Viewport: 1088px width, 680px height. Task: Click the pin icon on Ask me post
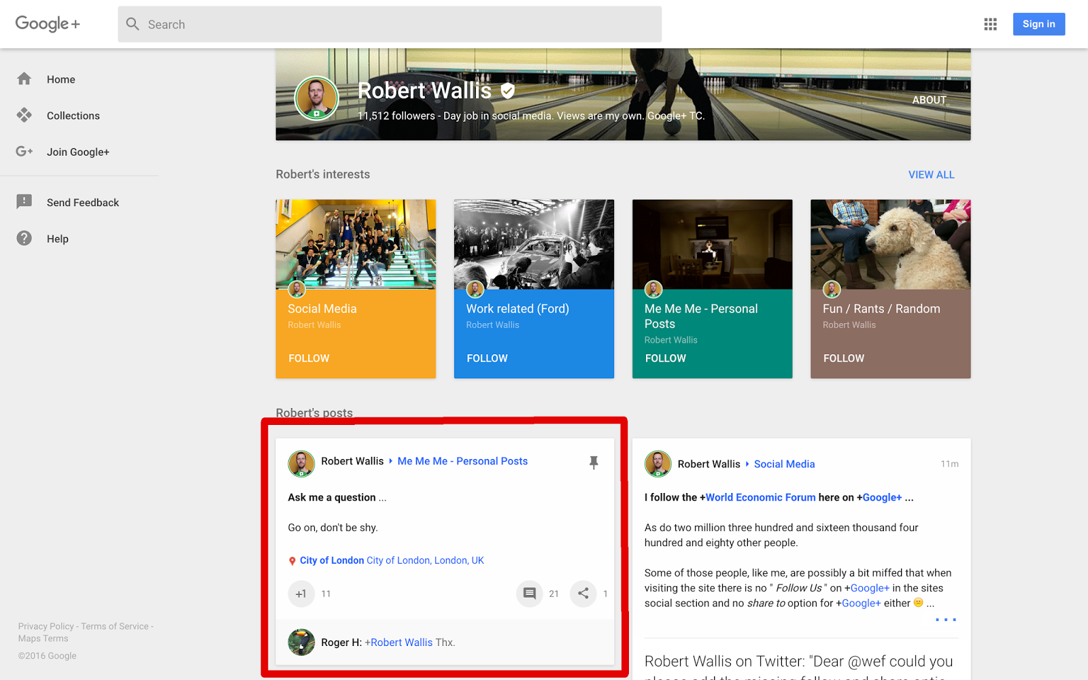(x=594, y=462)
